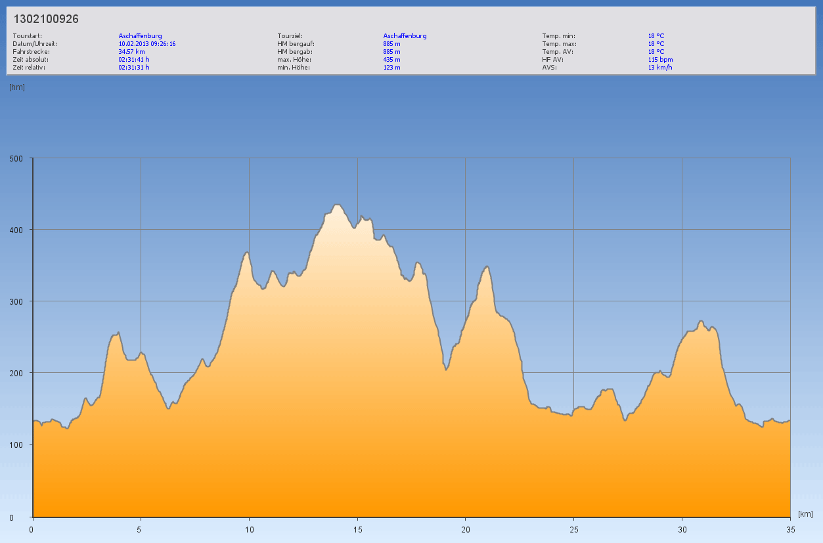823x543 pixels.
Task: Click the AVS value 13 km/h
Action: pyautogui.click(x=659, y=67)
